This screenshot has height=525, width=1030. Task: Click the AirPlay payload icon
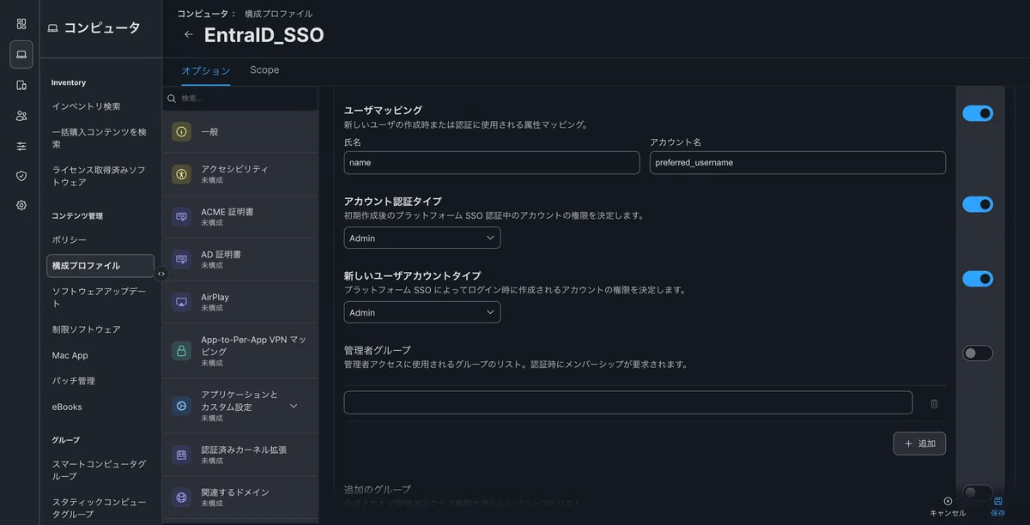[x=181, y=302]
